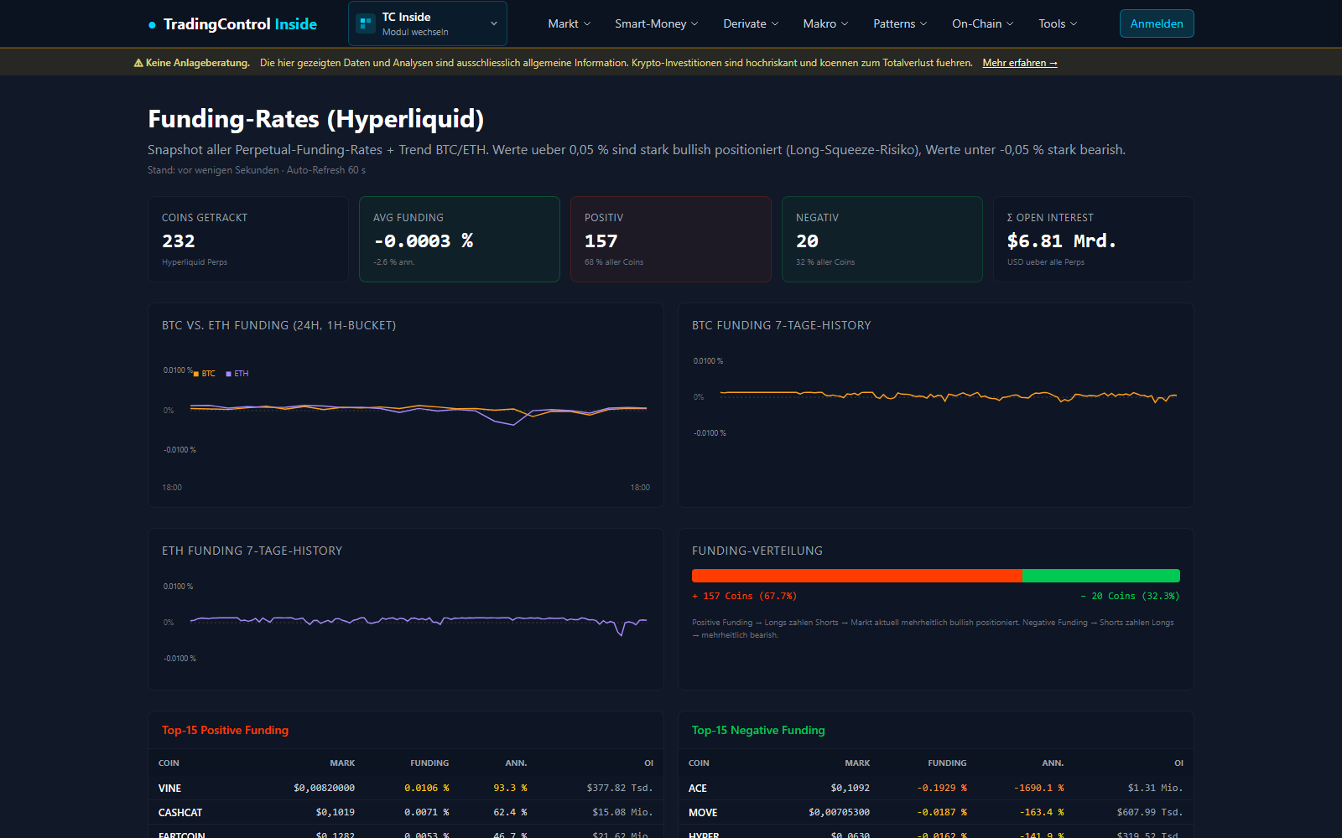Click CASHCAT mark price $0,1019
This screenshot has height=838, width=1342.
[x=335, y=813]
